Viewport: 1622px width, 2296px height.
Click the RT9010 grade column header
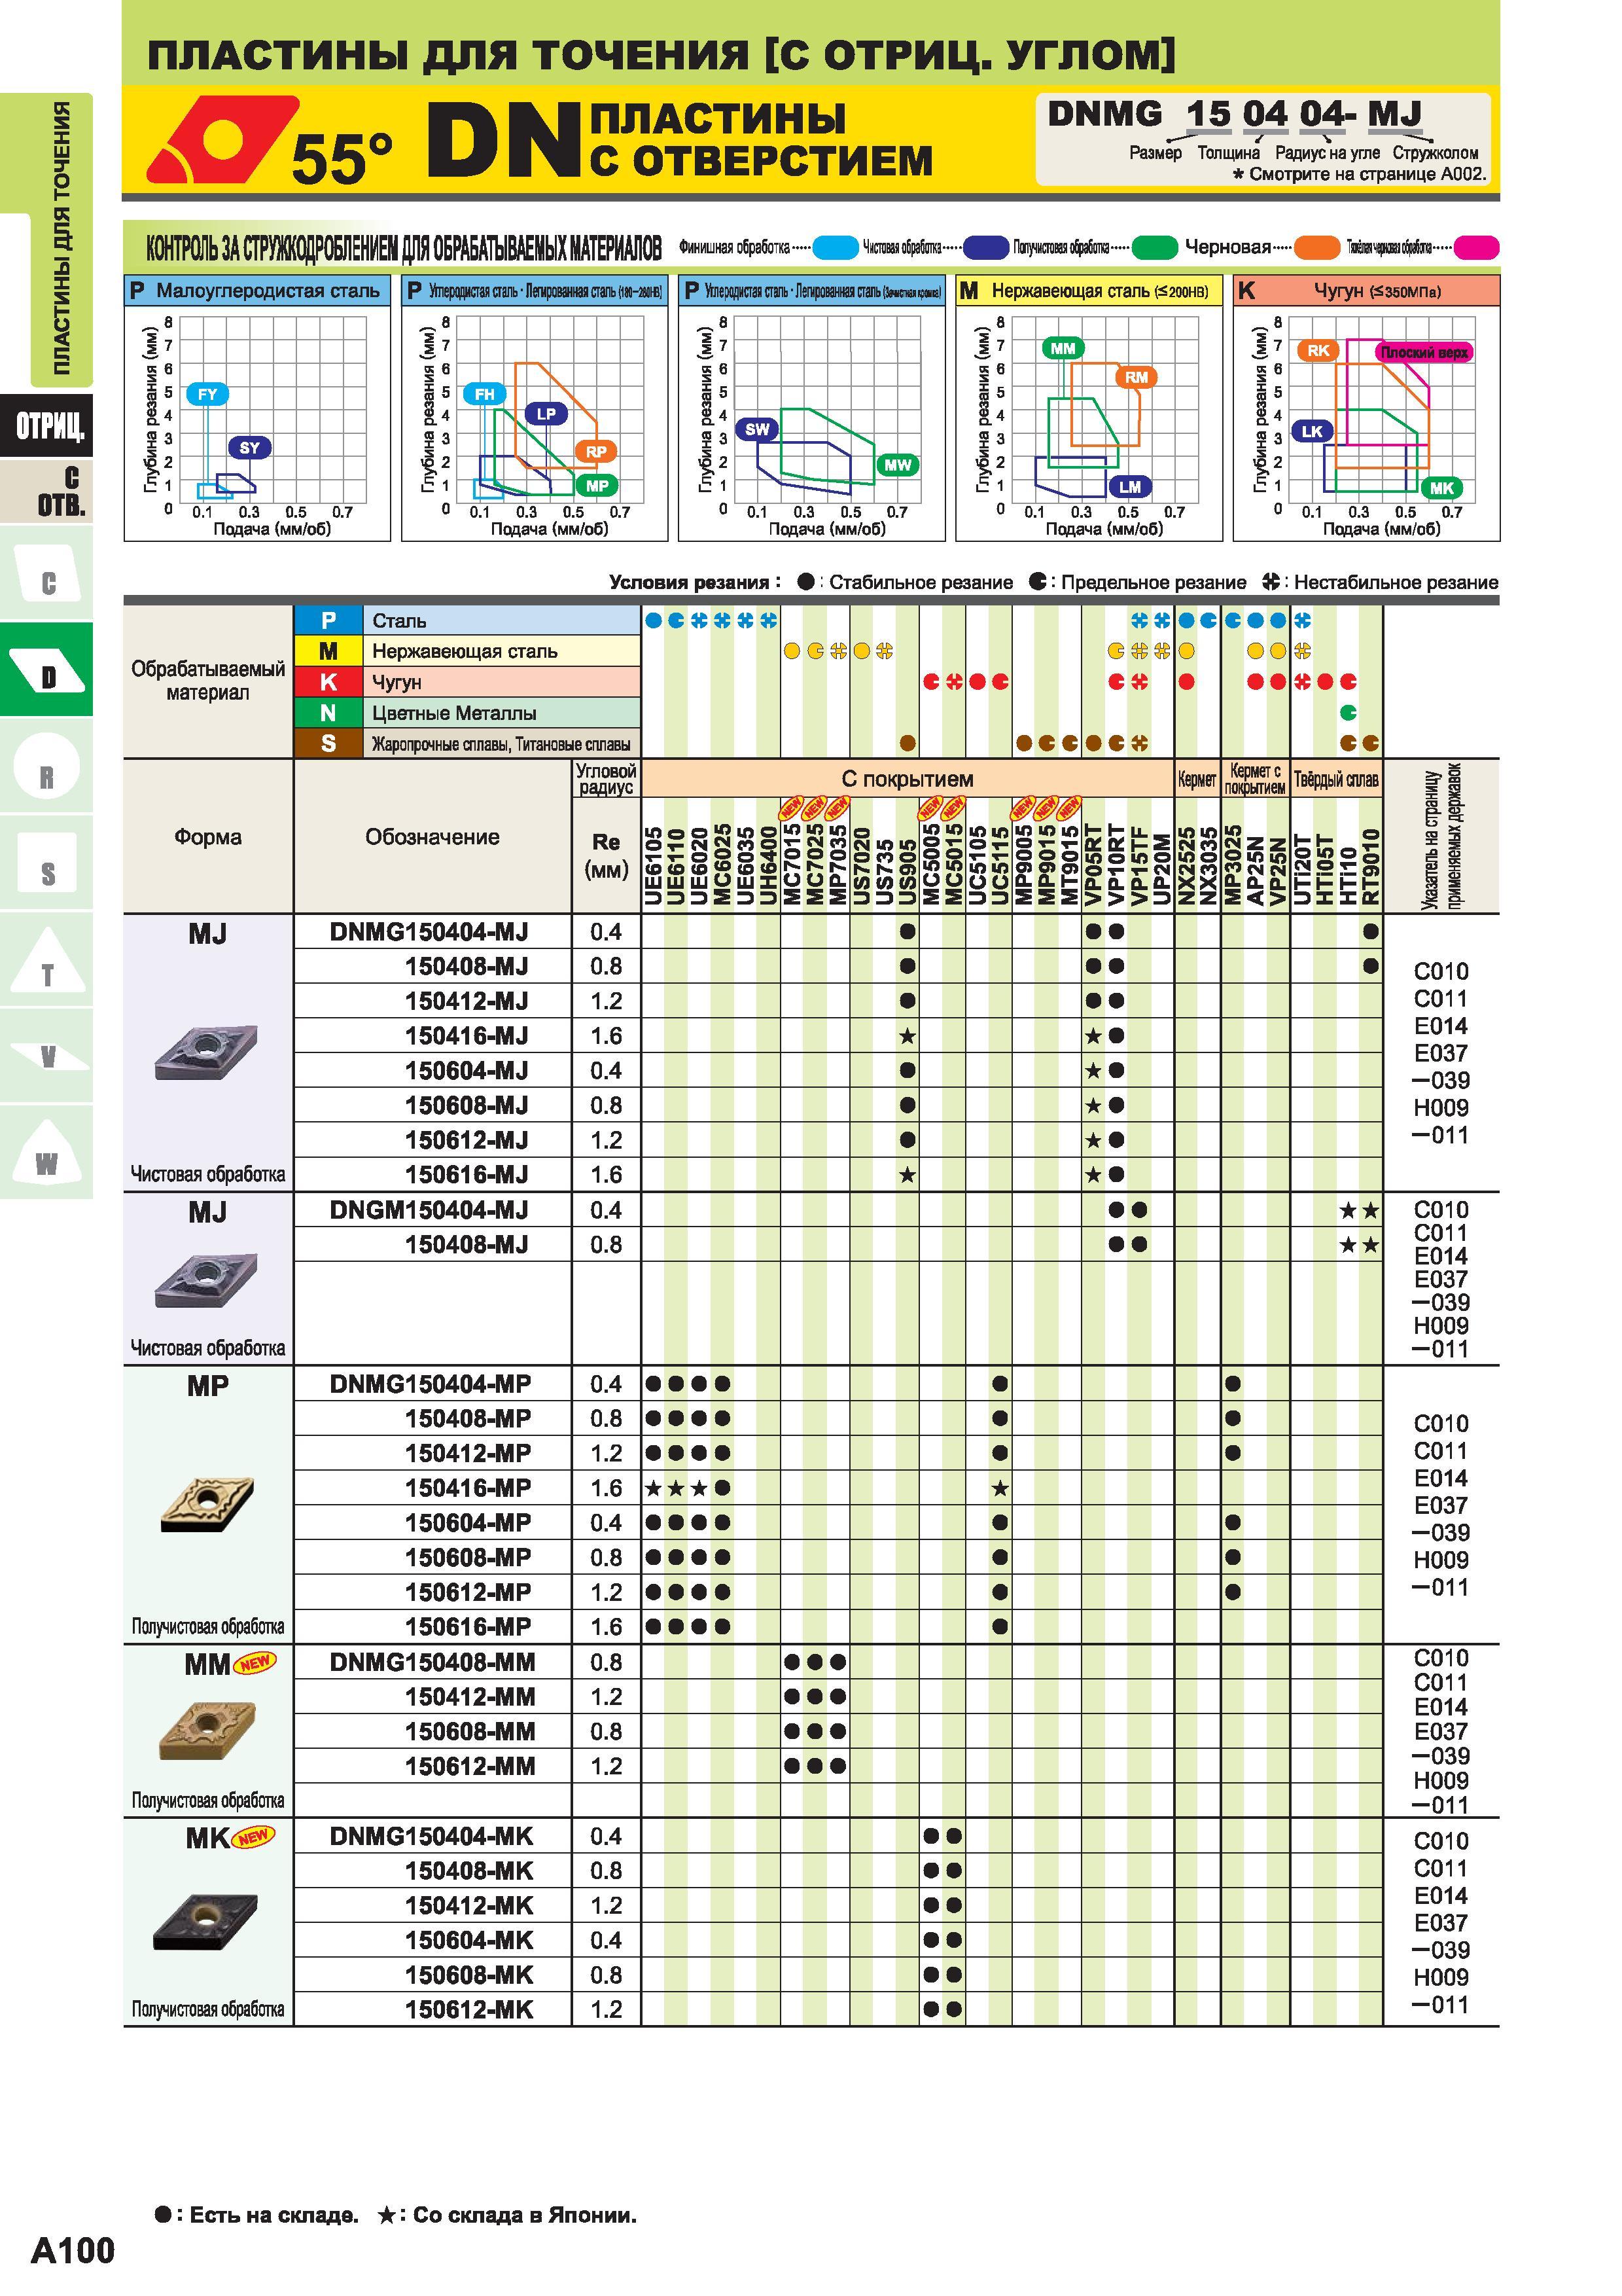pos(1371,866)
